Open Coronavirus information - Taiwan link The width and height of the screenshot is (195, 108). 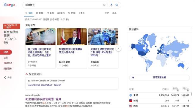[44, 85]
